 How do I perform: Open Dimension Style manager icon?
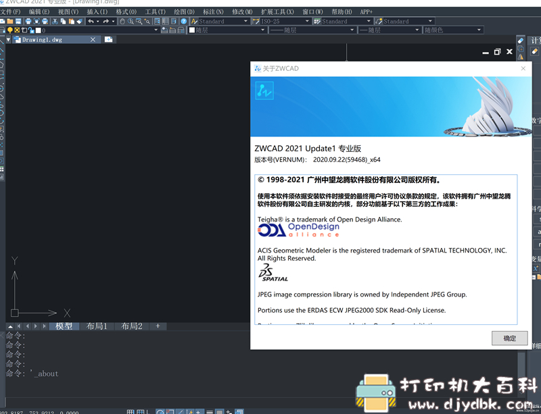[256, 22]
